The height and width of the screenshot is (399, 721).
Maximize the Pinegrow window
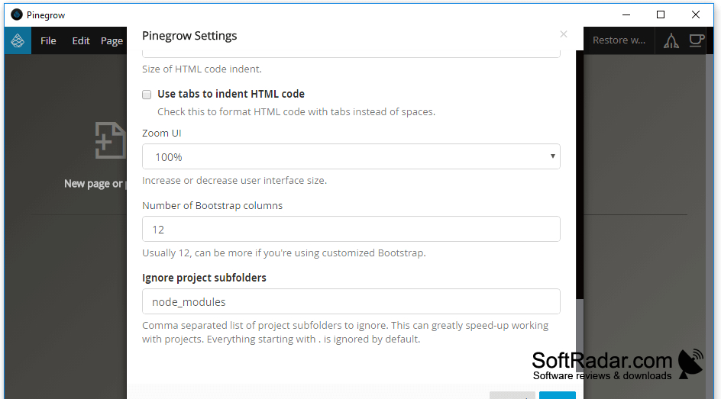tap(661, 14)
